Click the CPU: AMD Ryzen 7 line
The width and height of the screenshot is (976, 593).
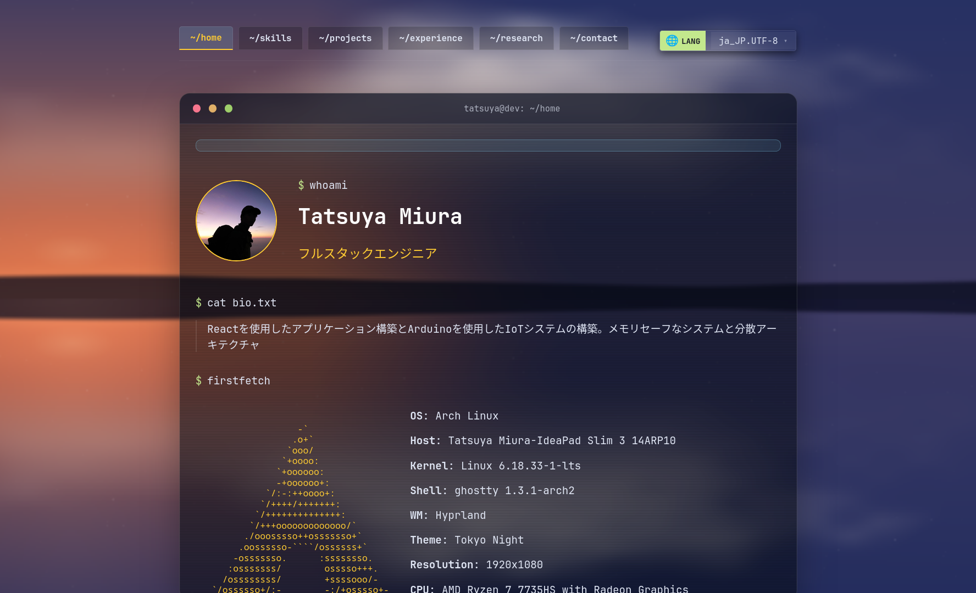pyautogui.click(x=549, y=589)
